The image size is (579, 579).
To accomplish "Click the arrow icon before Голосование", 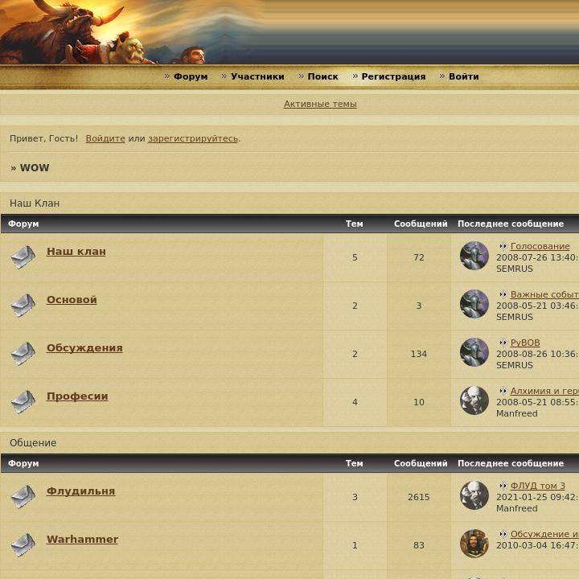I will coord(503,246).
